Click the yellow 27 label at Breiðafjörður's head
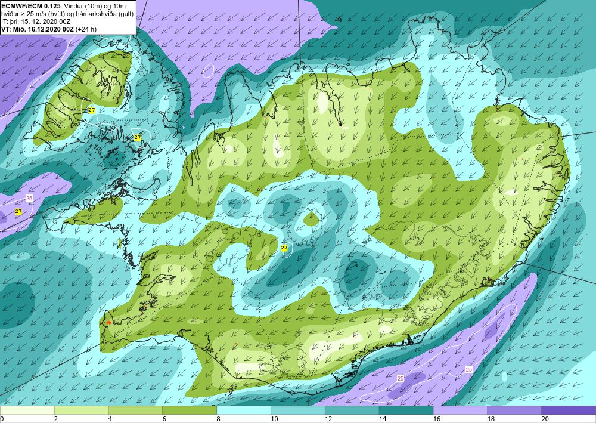 (138, 137)
